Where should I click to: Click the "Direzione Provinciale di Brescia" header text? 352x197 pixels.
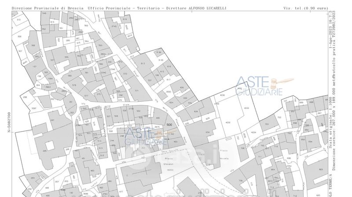[48, 8]
